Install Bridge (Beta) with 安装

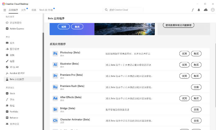tap(196, 109)
